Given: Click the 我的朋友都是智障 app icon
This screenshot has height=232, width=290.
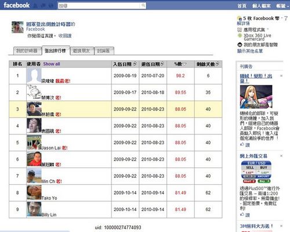Looking at the screenshot, I should coord(240,45).
